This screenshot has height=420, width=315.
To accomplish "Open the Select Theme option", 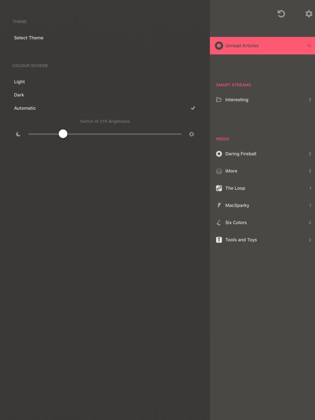I will [104, 38].
